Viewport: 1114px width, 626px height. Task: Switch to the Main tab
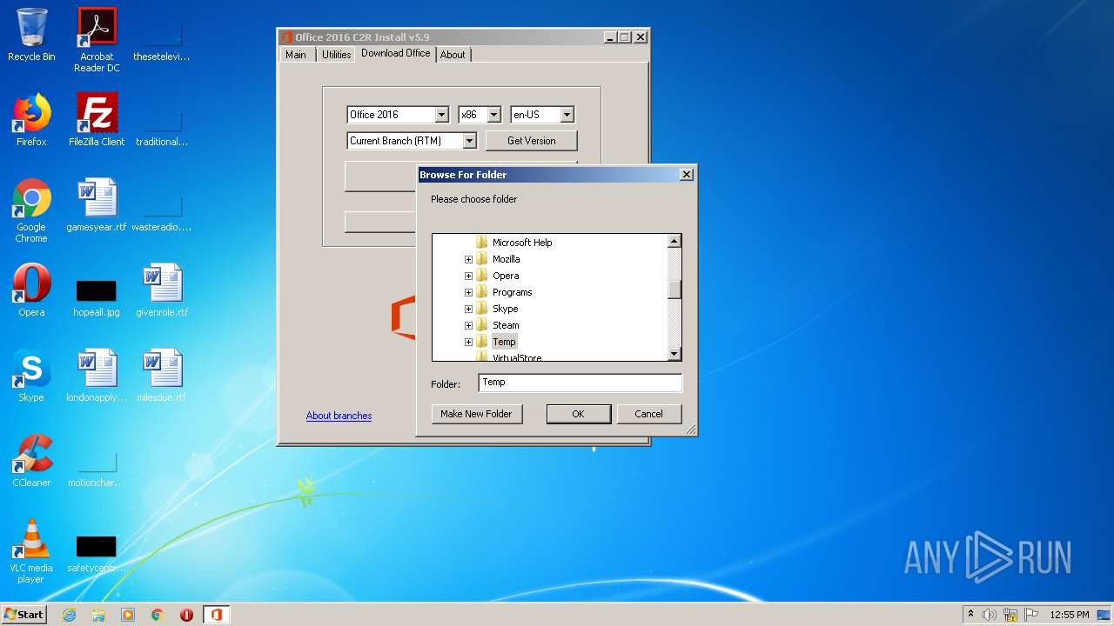pos(296,55)
